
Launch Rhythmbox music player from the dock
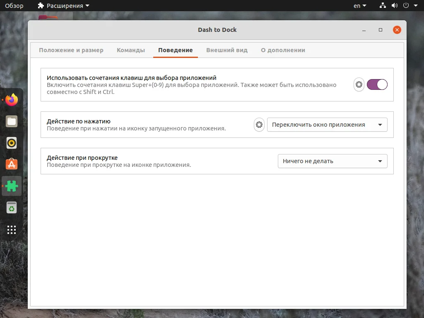pos(11,142)
